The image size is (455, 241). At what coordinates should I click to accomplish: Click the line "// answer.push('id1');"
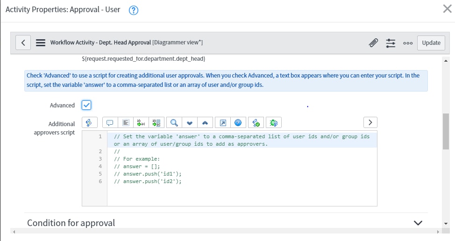click(148, 174)
